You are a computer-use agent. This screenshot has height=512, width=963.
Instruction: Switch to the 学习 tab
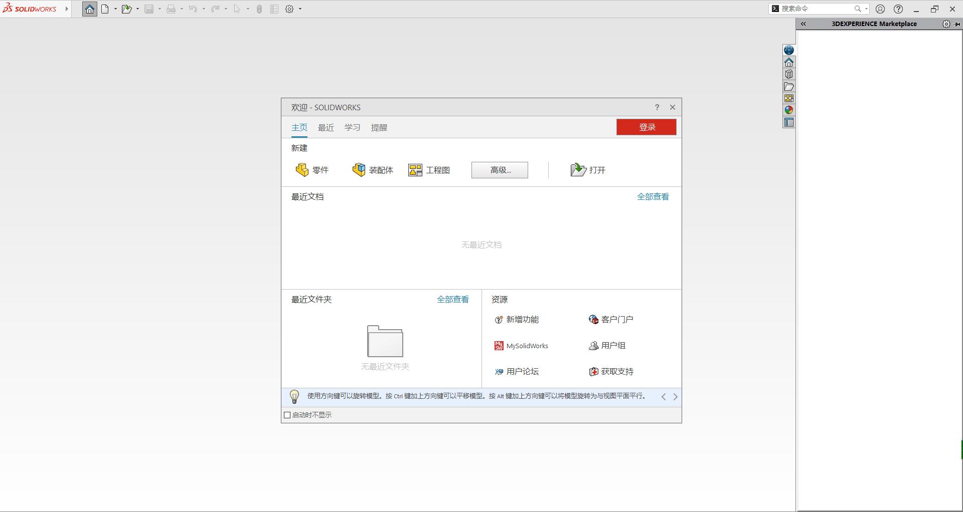353,128
